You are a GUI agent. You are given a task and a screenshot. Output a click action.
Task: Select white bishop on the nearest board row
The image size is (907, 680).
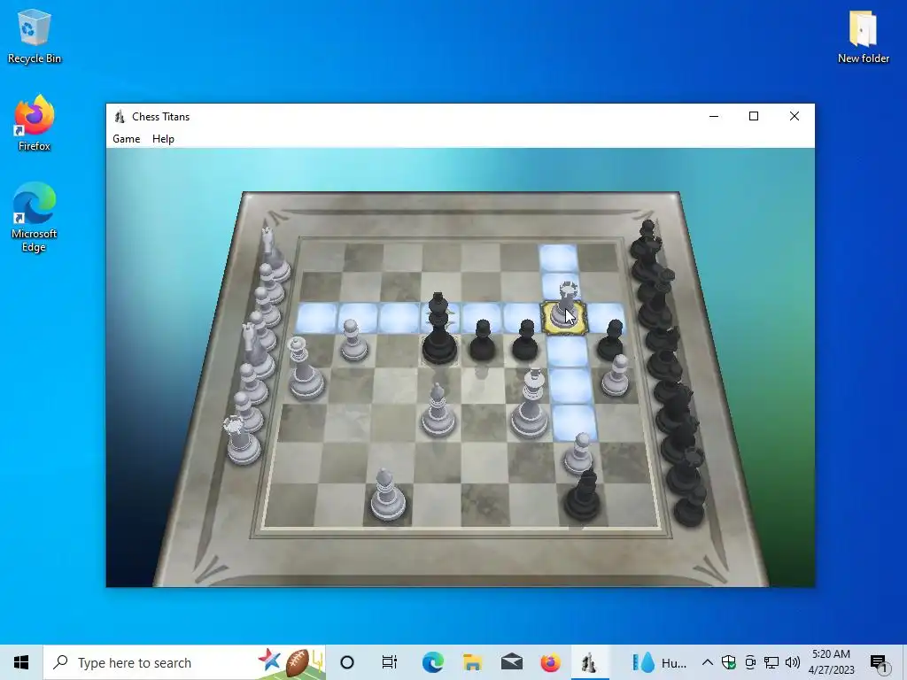(387, 495)
